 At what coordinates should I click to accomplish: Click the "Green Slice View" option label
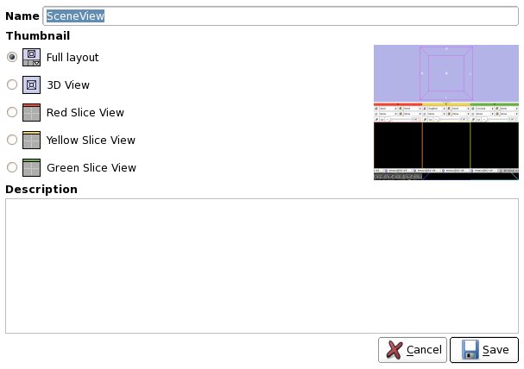click(91, 167)
